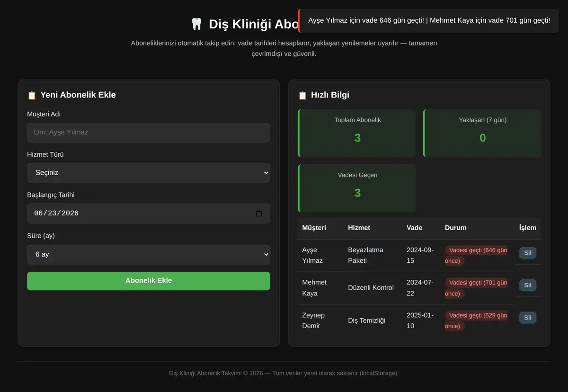Submit with the Abonelik Ekle button
Viewport: 568px width, 392px height.
click(x=149, y=281)
